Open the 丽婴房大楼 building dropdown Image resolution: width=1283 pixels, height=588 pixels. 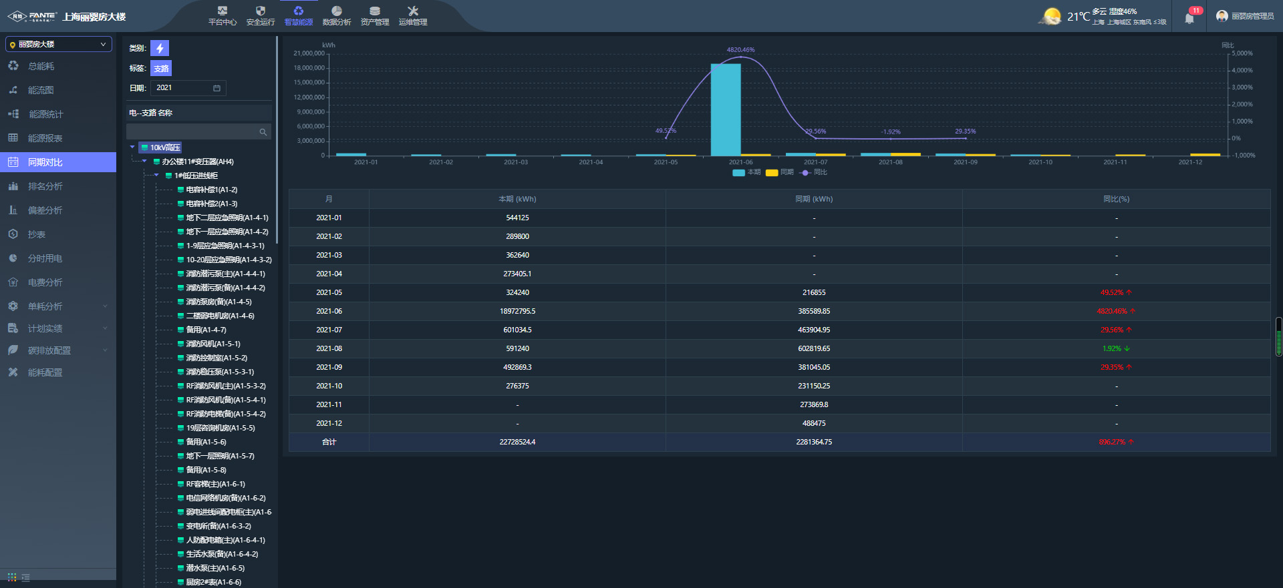click(x=59, y=44)
